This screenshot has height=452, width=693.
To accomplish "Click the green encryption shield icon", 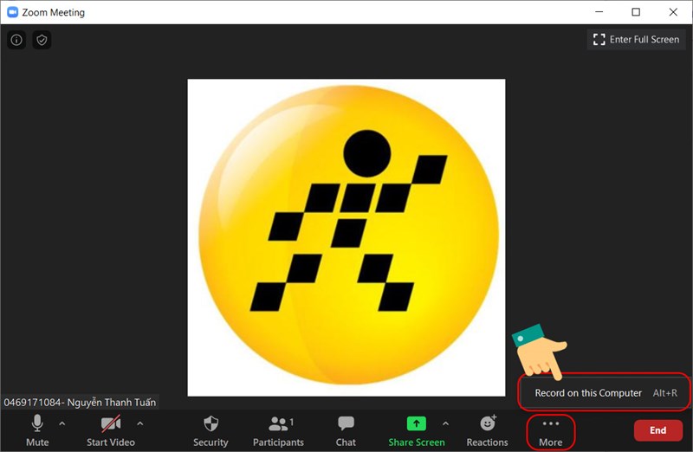I will (42, 40).
